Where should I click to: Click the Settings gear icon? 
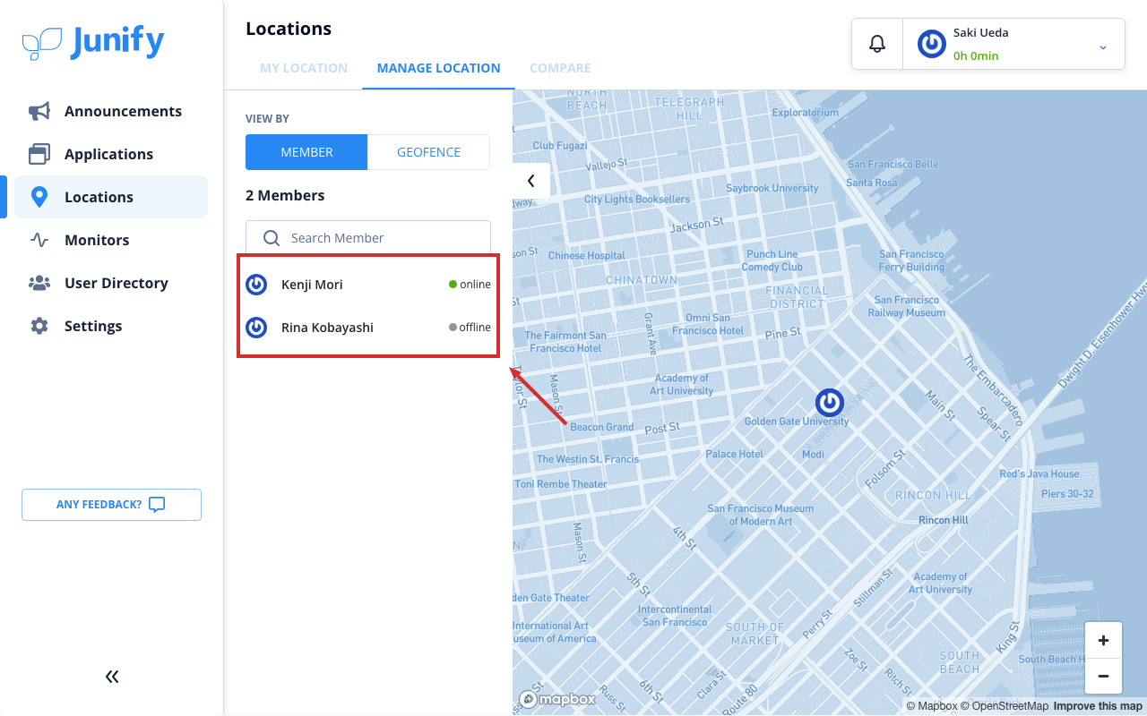[39, 326]
